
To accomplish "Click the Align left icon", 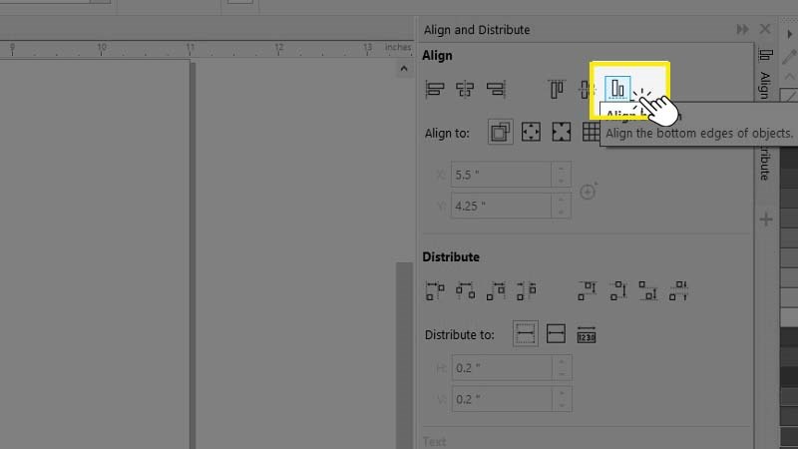I will point(435,89).
